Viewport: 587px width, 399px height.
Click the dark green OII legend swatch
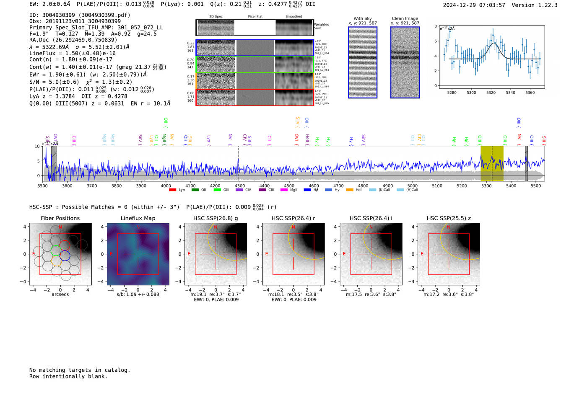click(195, 190)
